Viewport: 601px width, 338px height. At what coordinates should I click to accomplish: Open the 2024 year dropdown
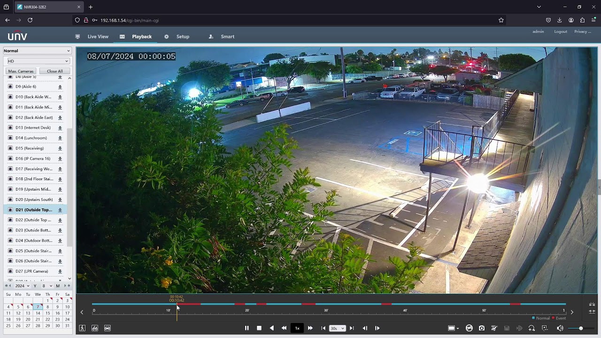pos(22,286)
